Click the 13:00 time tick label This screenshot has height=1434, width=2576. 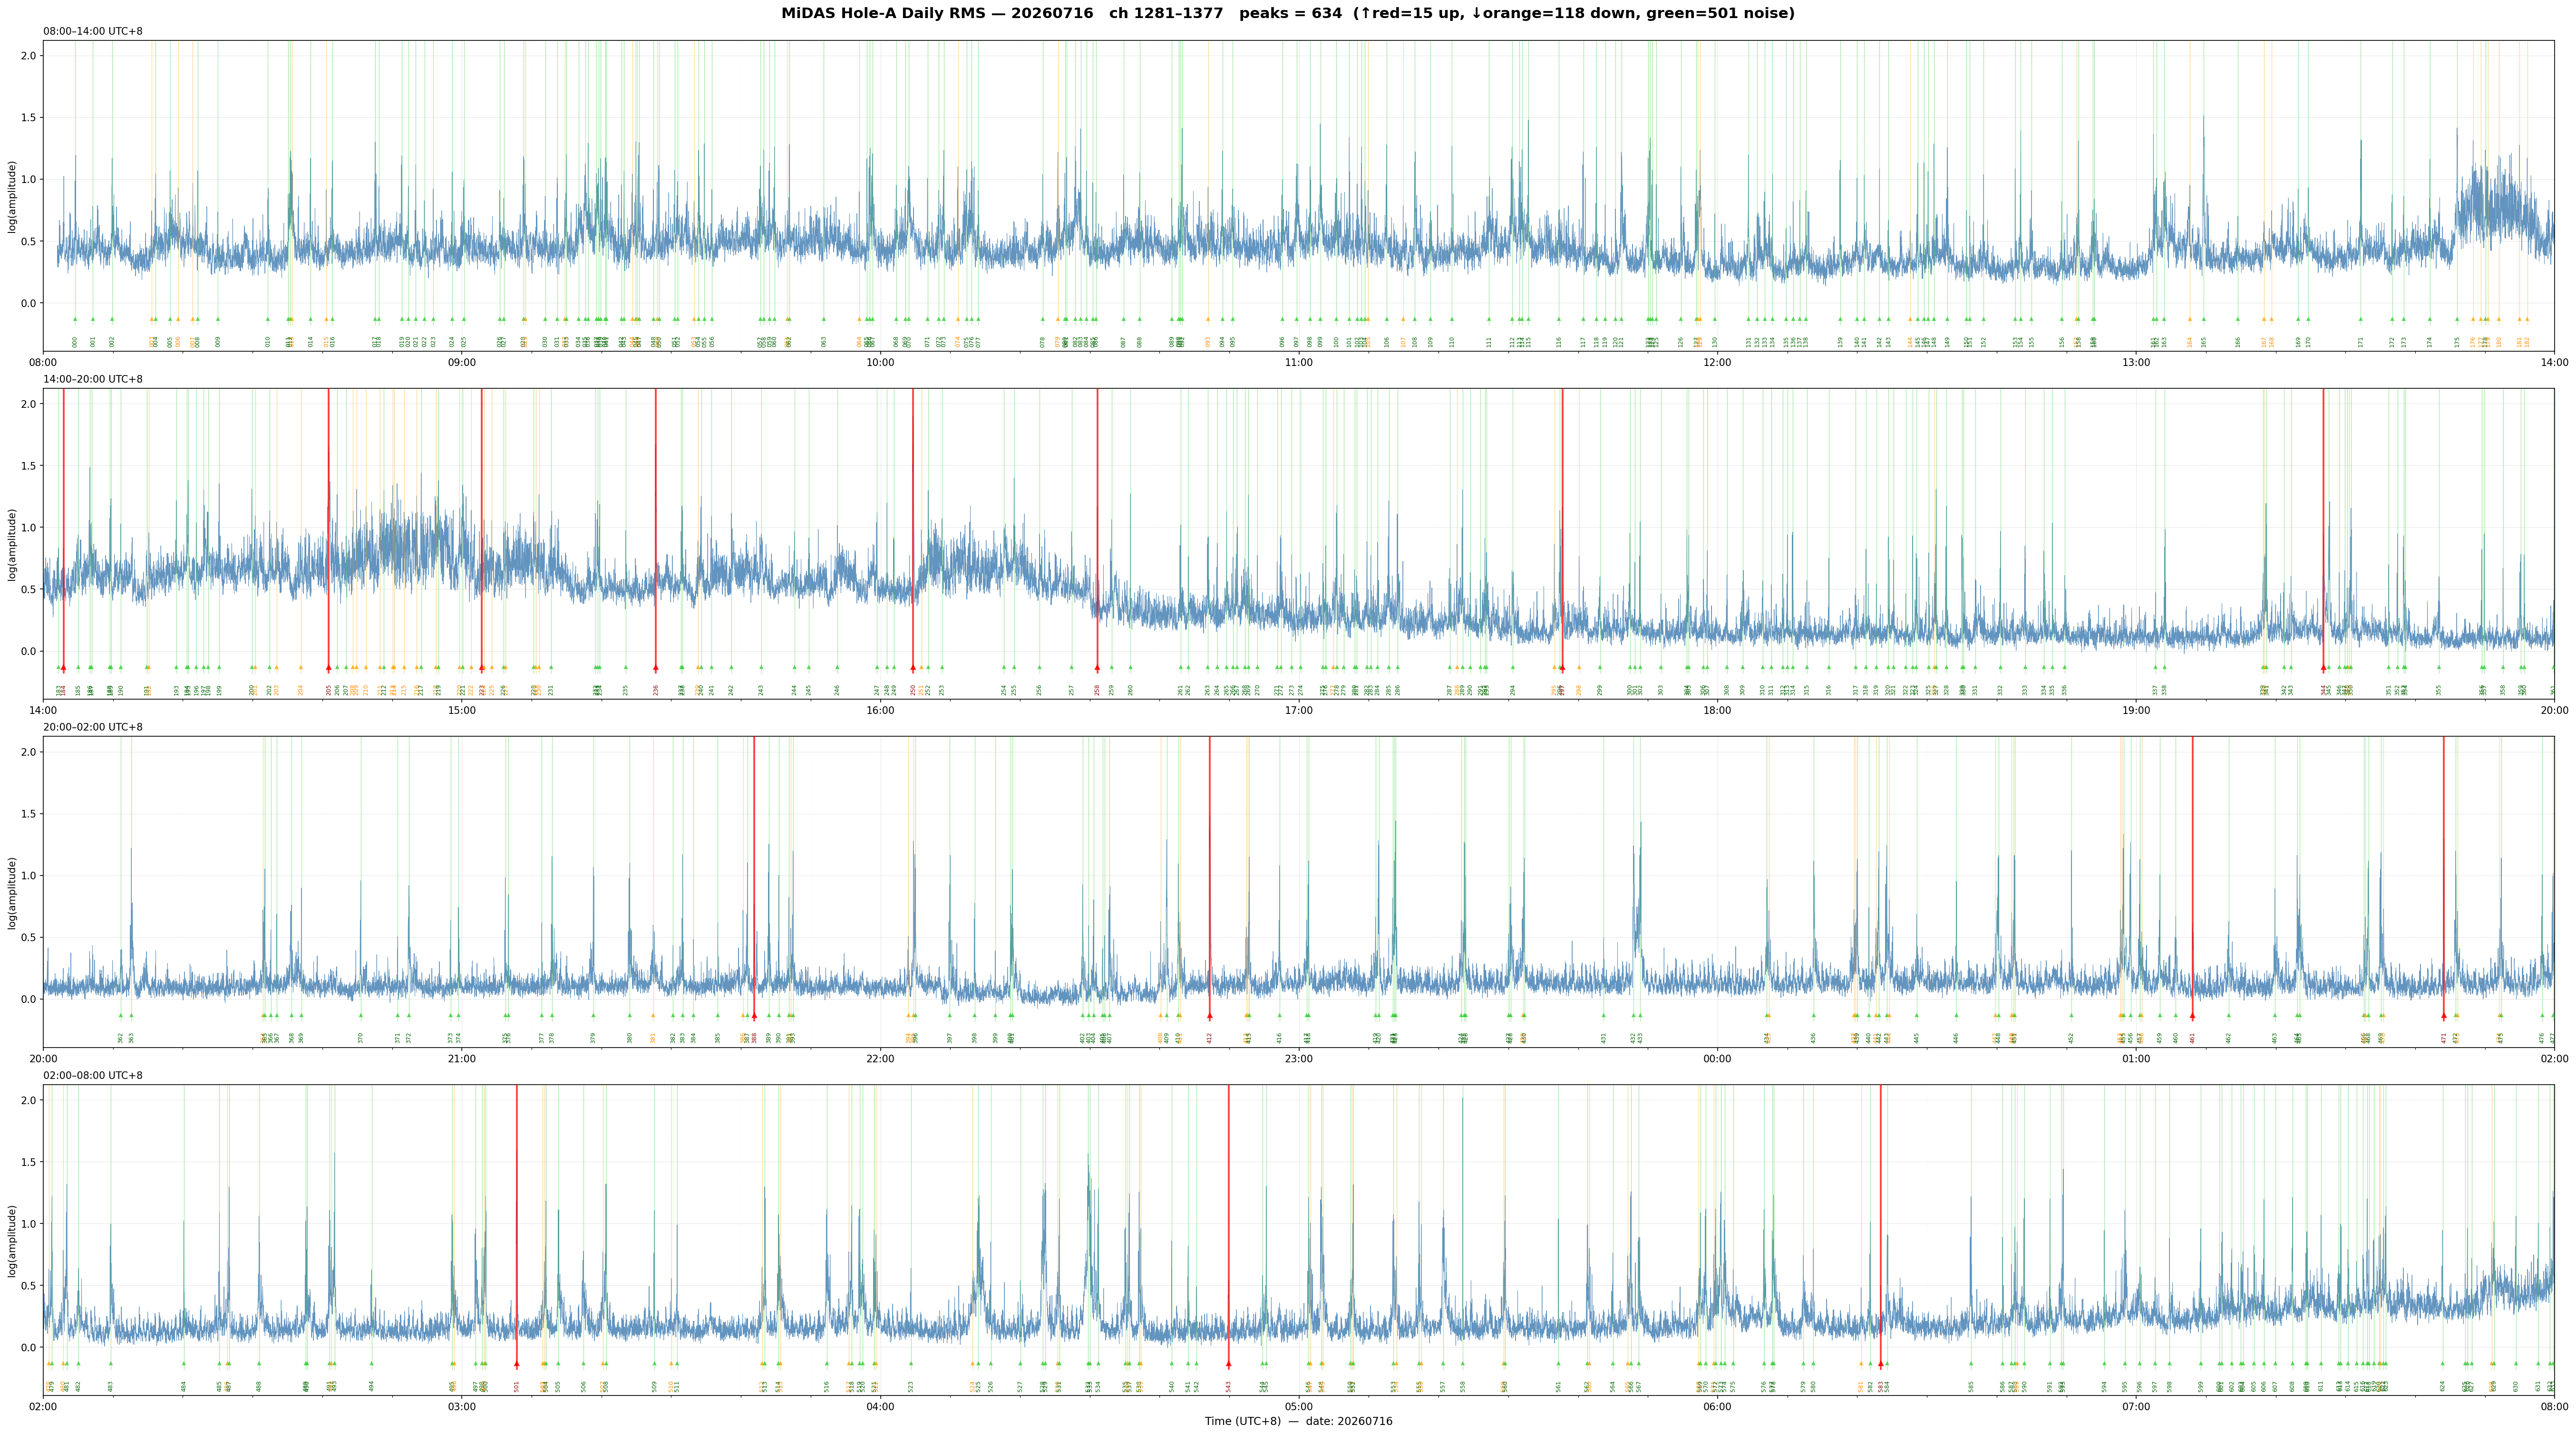click(x=2135, y=362)
